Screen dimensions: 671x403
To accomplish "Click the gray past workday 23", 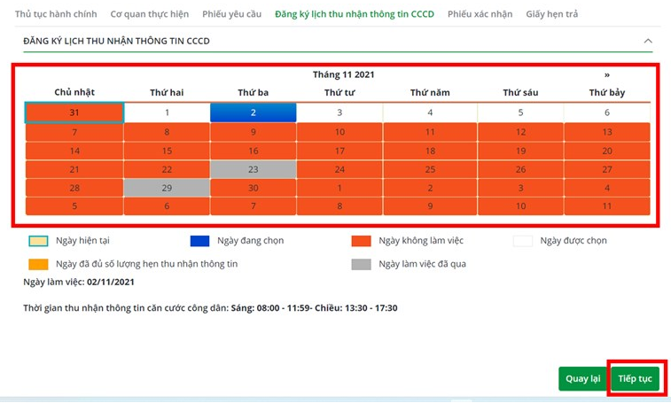I will tap(253, 169).
